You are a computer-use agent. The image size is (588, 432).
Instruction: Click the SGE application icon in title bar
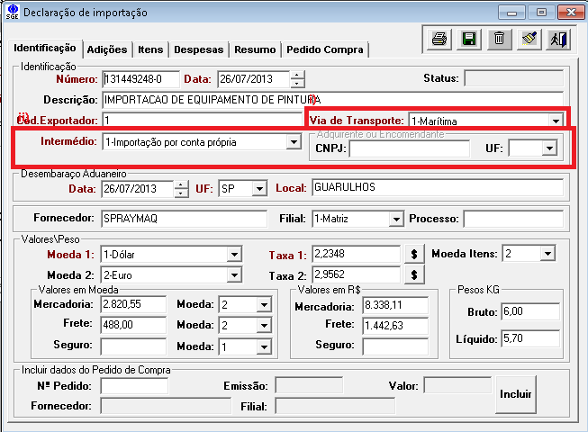[x=11, y=13]
